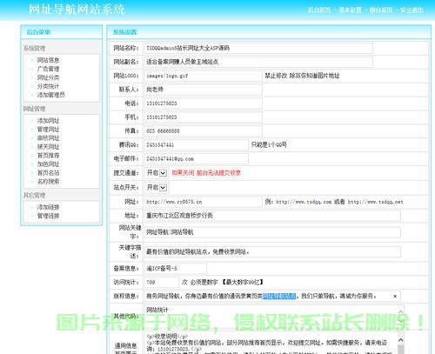Click the 网址导航网站系统 site title
The width and height of the screenshot is (435, 354).
77,10
